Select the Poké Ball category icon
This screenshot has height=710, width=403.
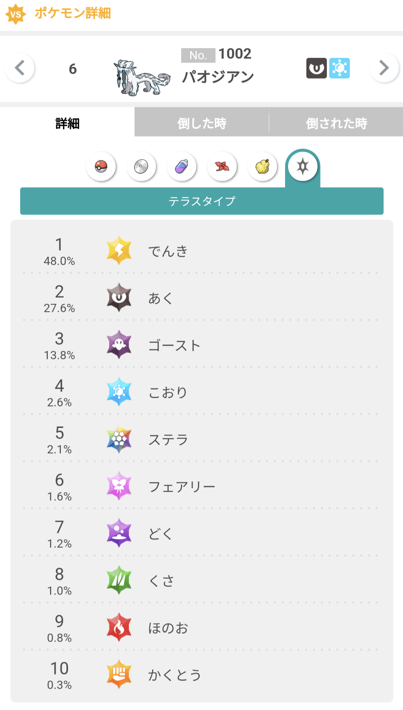point(101,166)
